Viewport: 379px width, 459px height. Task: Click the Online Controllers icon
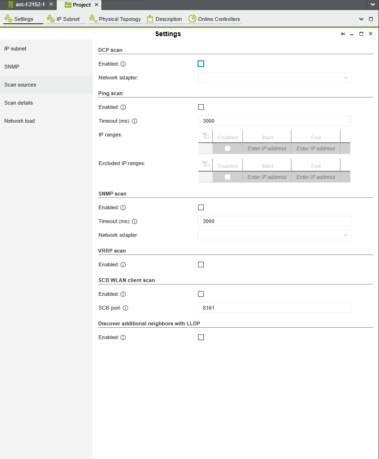(x=192, y=19)
